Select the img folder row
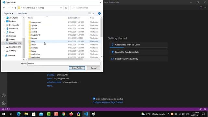The height and width of the screenshot is (117, 208). tap(64, 41)
